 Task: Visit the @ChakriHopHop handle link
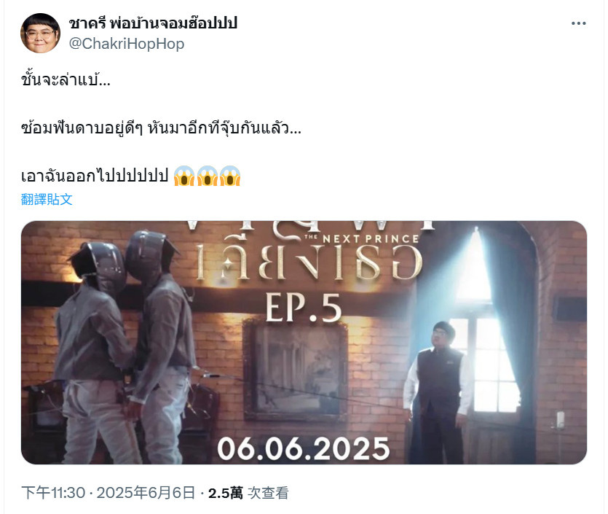(x=127, y=44)
